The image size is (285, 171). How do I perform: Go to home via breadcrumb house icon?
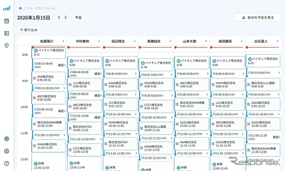20,8
